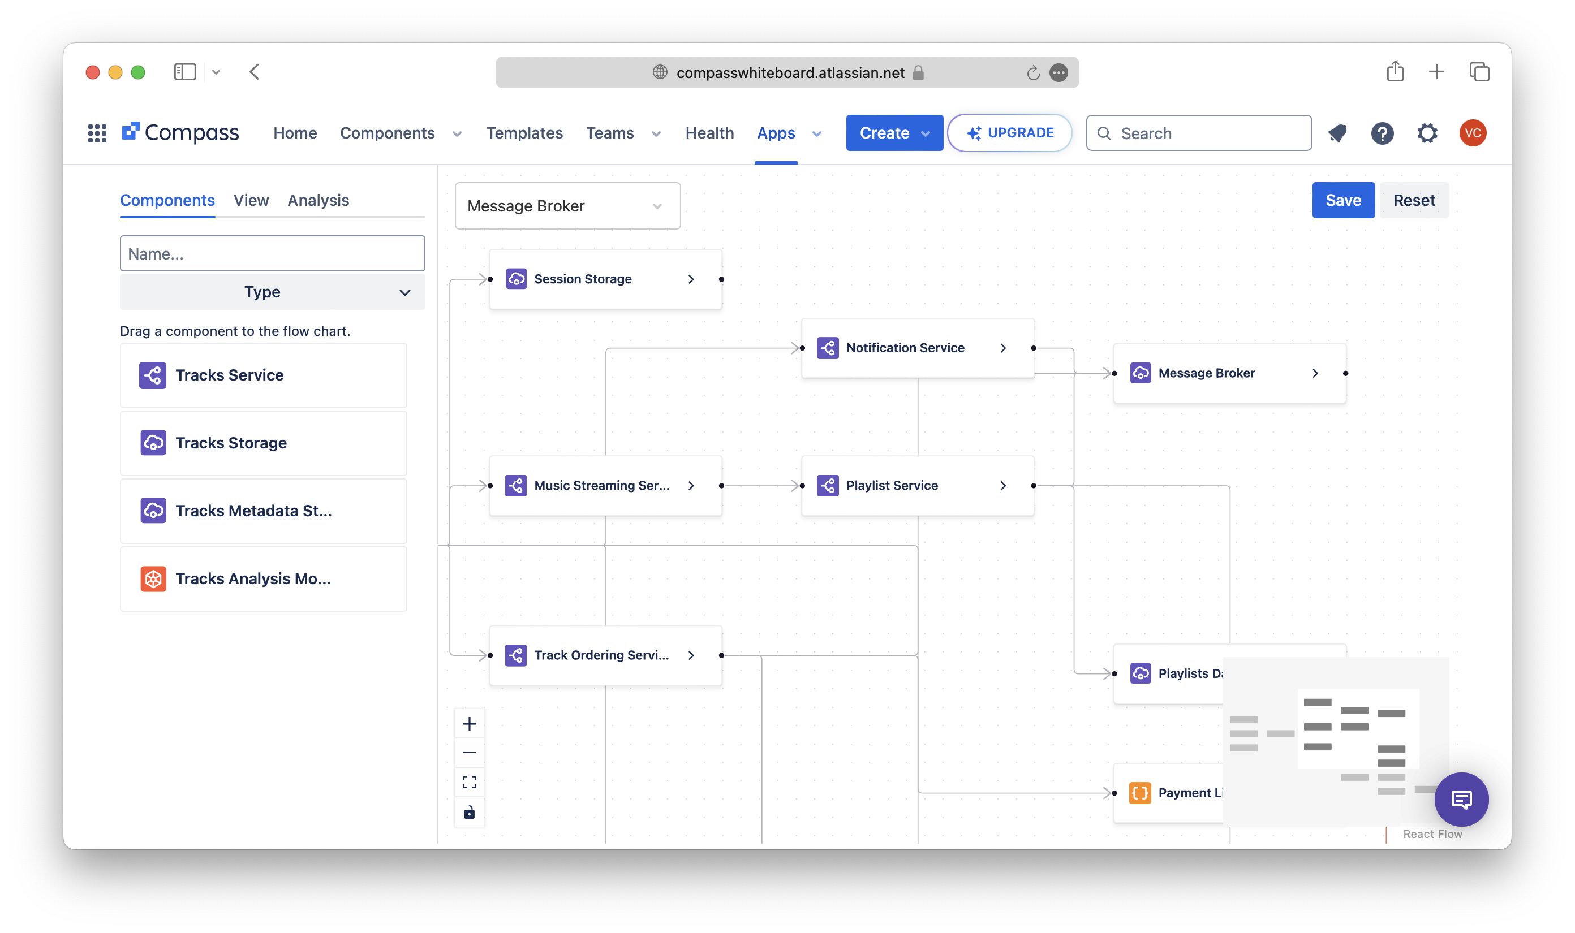Screen dimensions: 1575x933
Task: Switch to the View tab
Action: pos(251,200)
